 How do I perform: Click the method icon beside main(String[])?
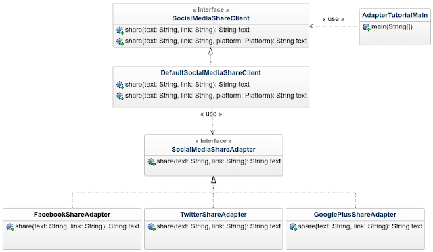pyautogui.click(x=367, y=27)
